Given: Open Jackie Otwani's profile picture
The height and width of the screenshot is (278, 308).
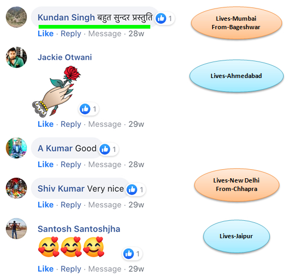Looking at the screenshot, I should (16, 57).
